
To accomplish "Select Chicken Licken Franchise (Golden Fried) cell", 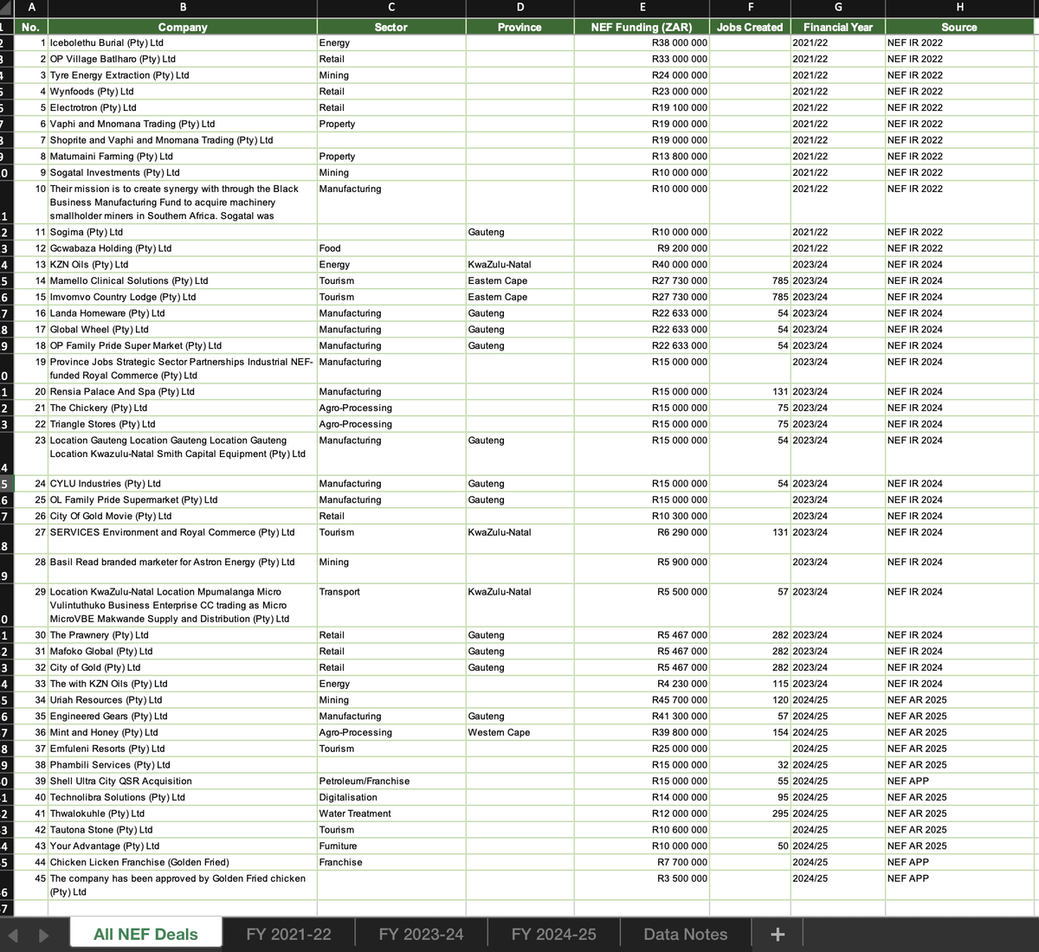I will (183, 862).
